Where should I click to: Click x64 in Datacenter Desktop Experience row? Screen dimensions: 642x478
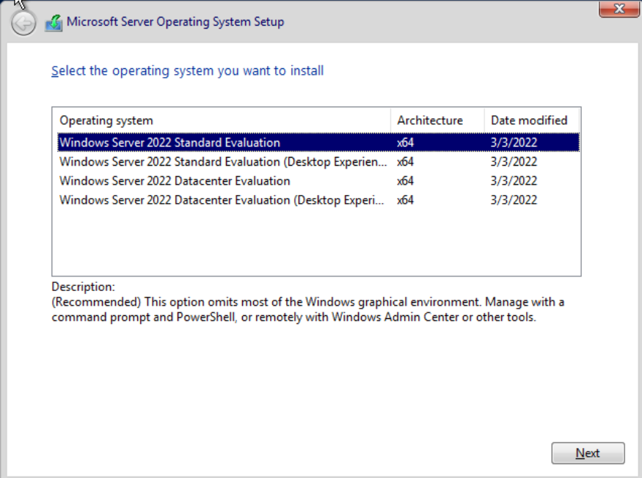405,199
